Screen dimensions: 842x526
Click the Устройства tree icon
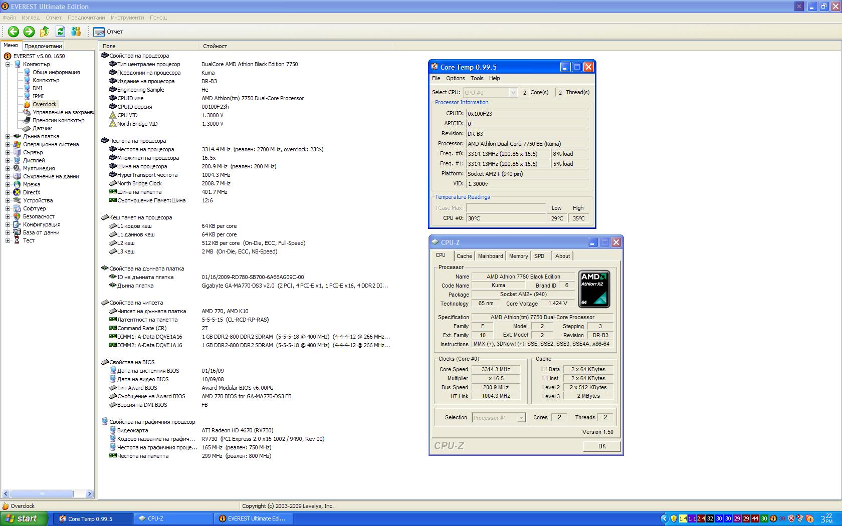point(17,200)
